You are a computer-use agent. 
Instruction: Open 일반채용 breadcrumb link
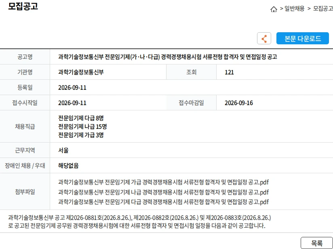point(294,8)
